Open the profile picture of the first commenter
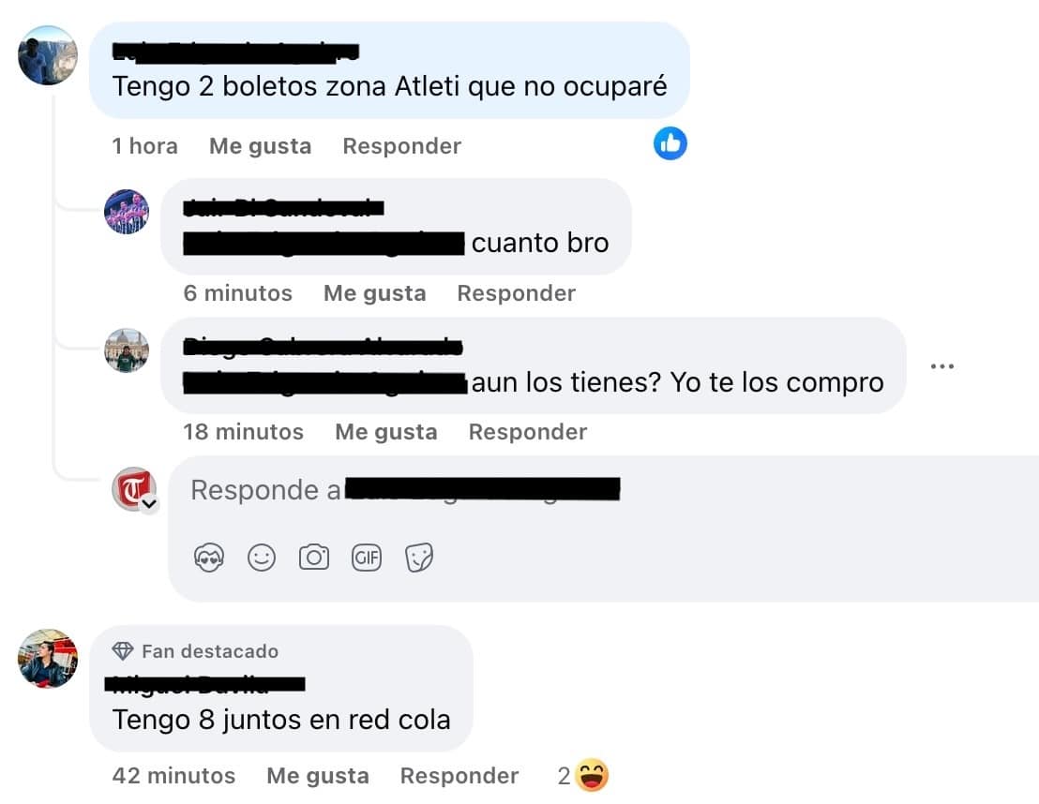Image resolution: width=1039 pixels, height=804 pixels. (x=48, y=55)
